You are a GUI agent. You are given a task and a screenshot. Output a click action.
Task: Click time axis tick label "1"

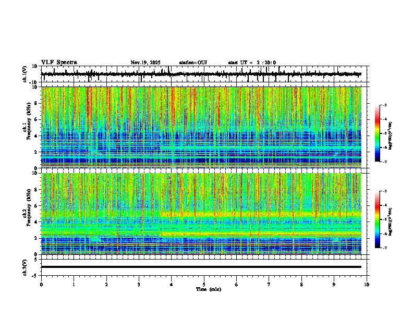[x=74, y=285]
